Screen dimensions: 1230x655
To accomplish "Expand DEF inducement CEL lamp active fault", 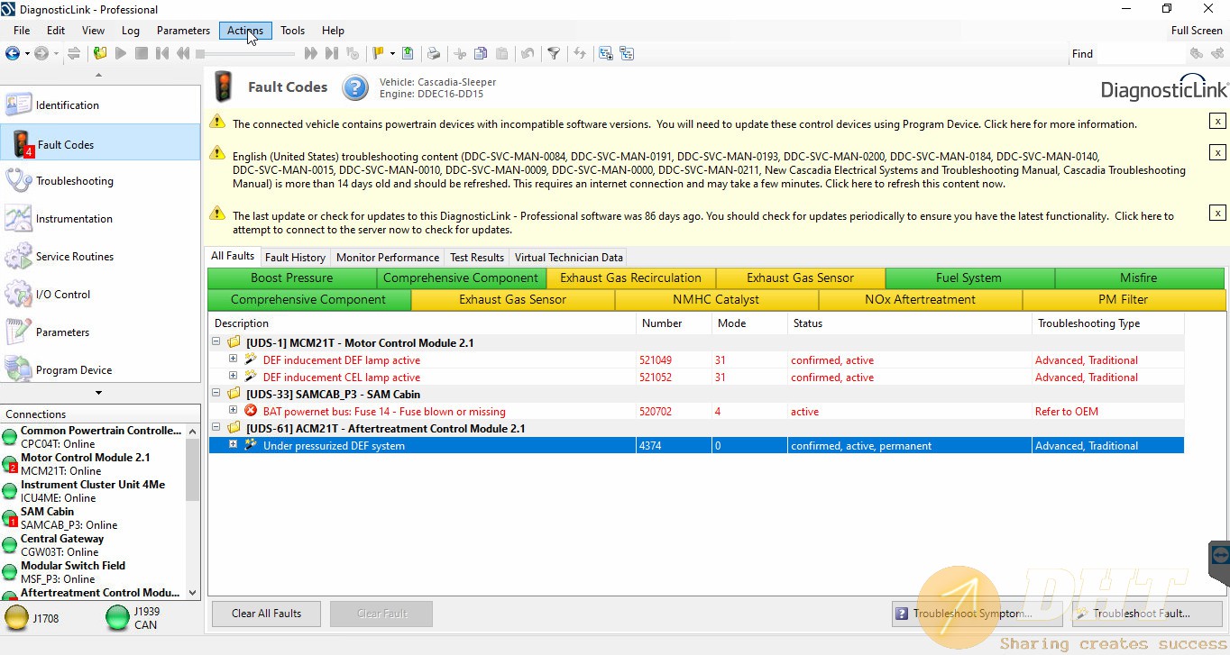I will click(x=233, y=377).
